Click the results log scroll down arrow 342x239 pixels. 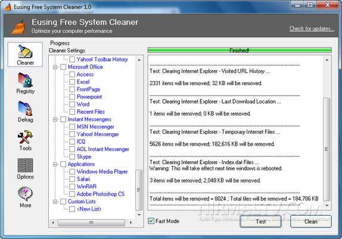[327, 205]
